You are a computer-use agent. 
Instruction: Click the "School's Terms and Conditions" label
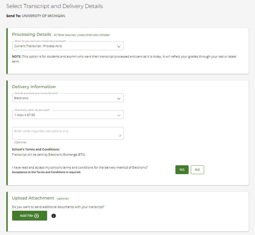click(36, 149)
